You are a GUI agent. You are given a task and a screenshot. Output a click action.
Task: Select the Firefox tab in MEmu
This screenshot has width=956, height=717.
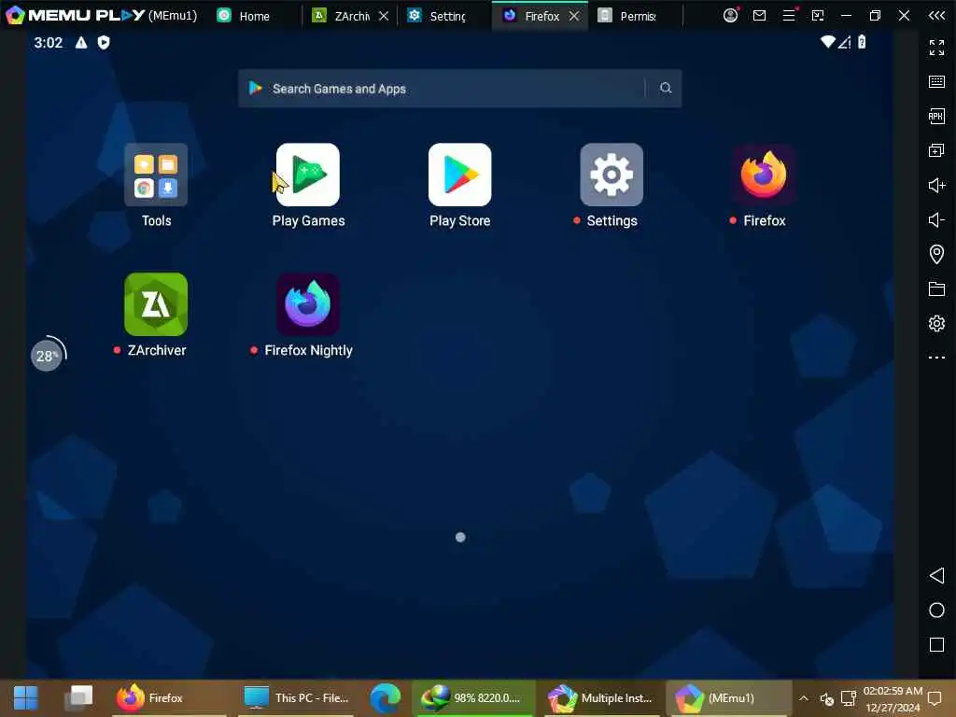click(531, 16)
